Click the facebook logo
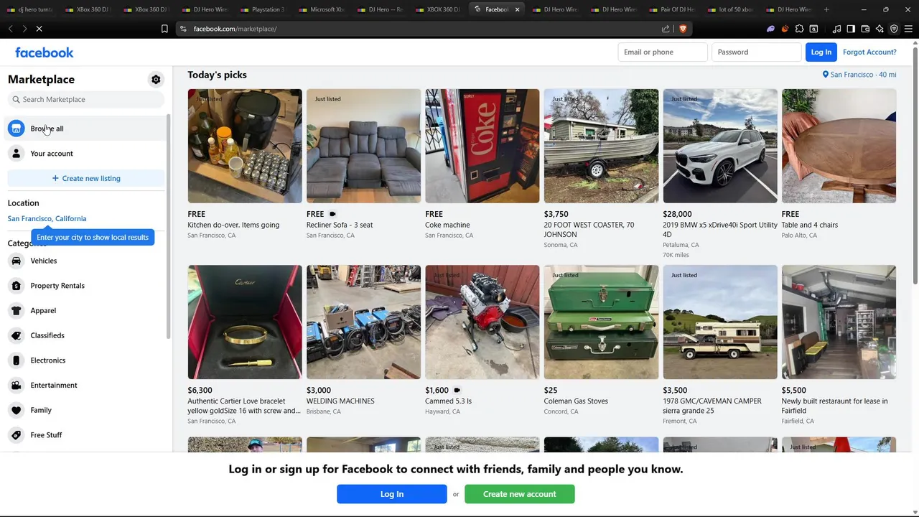 45,52
